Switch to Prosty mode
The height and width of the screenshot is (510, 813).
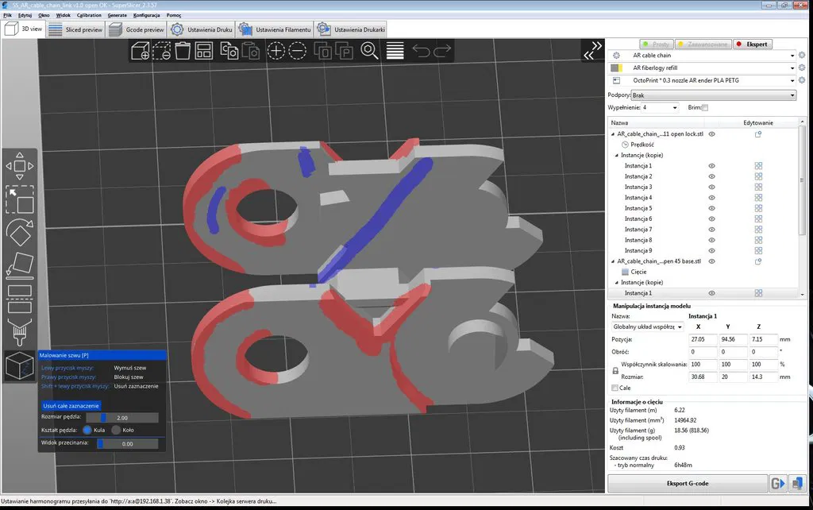[656, 44]
